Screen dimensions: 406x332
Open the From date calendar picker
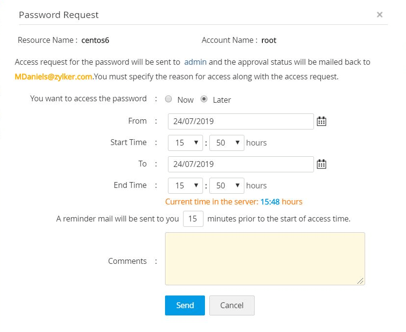(321, 121)
